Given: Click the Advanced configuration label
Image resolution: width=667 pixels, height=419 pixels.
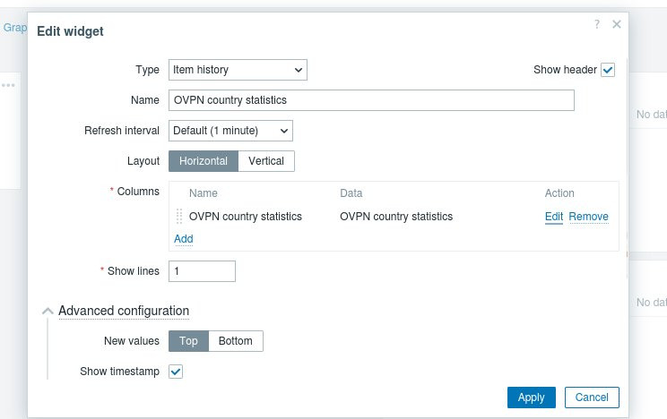Looking at the screenshot, I should click(x=124, y=311).
